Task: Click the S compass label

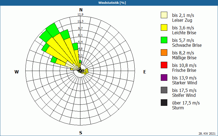Action: click(x=81, y=133)
